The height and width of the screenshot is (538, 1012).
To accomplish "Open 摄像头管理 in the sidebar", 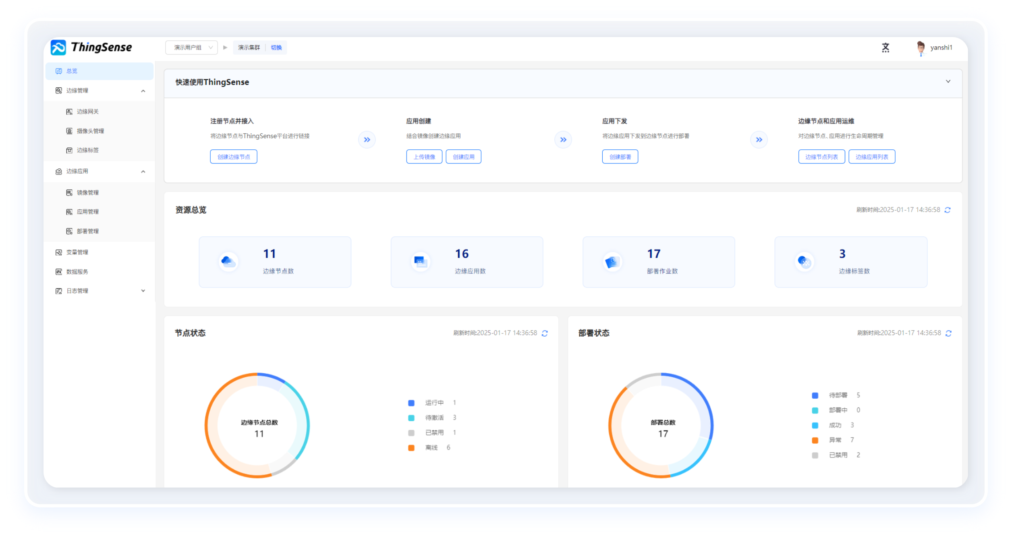I will 90,131.
